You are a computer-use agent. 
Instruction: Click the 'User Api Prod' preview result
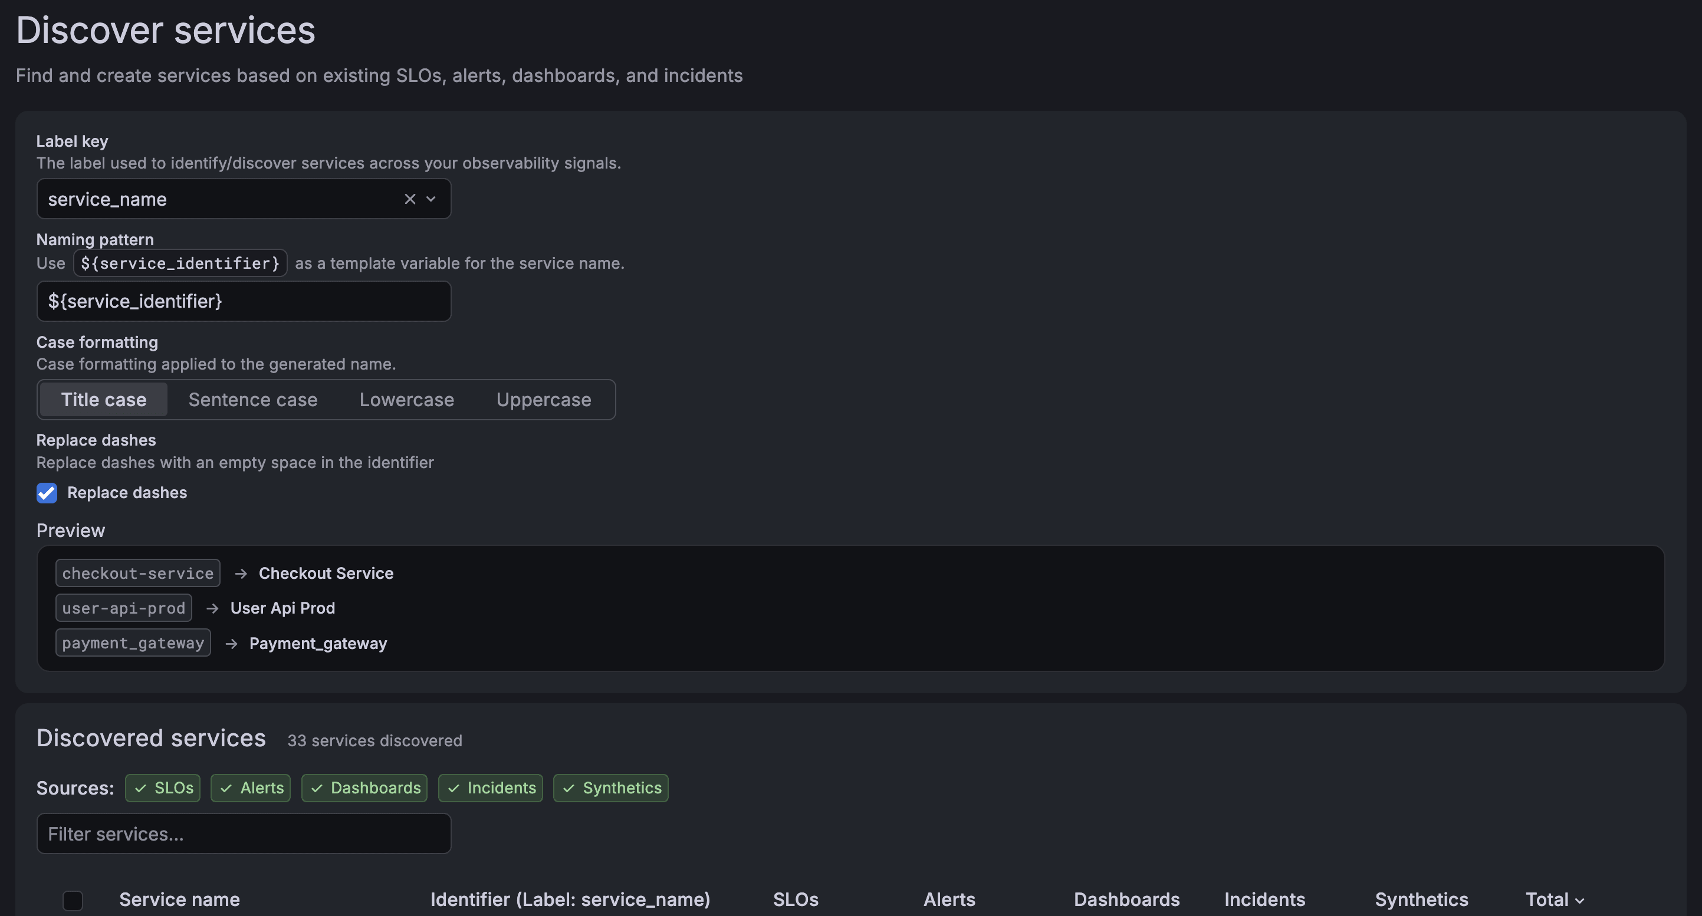pos(283,608)
